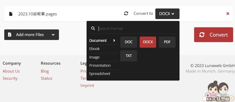Screen dimensions: 235x102
Task: Click the magnifier icon in the format search
Action: pos(93,28)
